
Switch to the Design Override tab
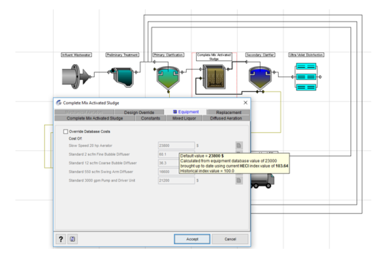(x=139, y=112)
